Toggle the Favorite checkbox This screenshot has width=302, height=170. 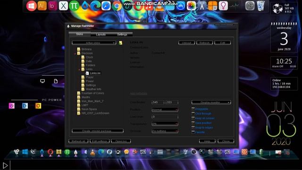coord(193,132)
